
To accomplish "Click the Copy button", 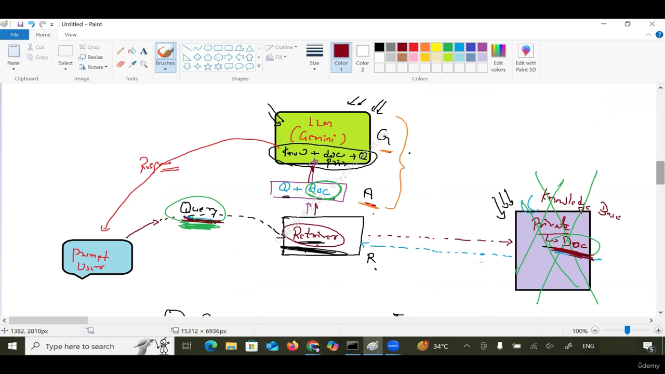I will click(37, 57).
